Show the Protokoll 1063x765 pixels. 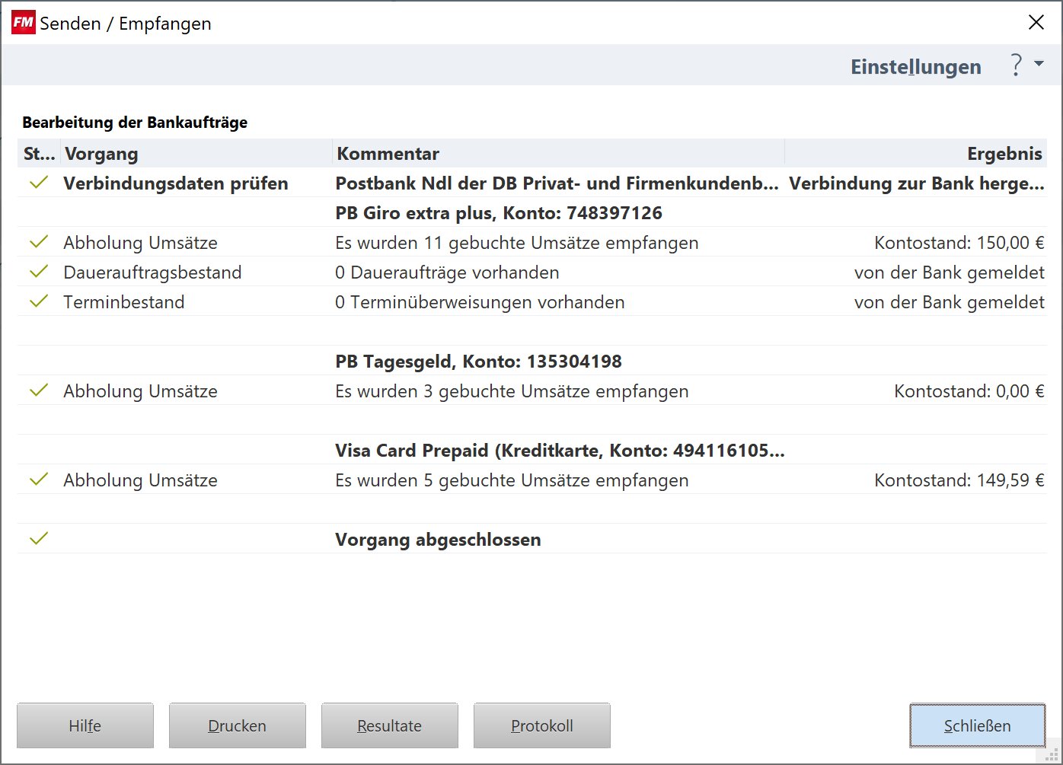tap(542, 725)
